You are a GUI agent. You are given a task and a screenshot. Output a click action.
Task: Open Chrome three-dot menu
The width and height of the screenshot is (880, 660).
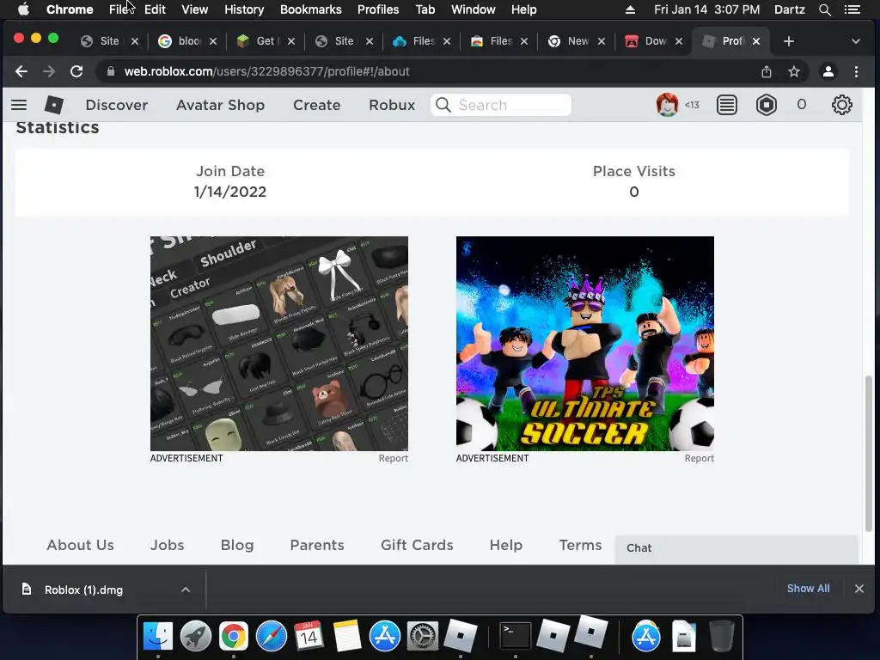tap(856, 71)
